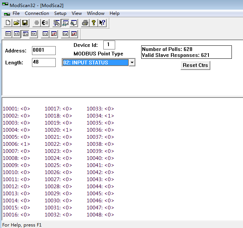Click the Length input field showing 48

tap(44, 62)
